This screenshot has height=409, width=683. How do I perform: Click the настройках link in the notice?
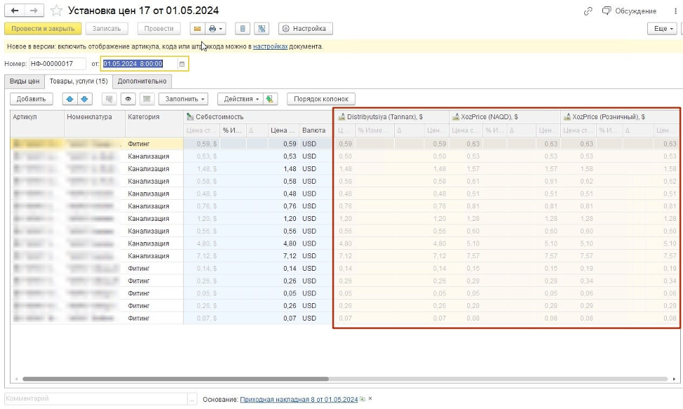click(x=270, y=46)
